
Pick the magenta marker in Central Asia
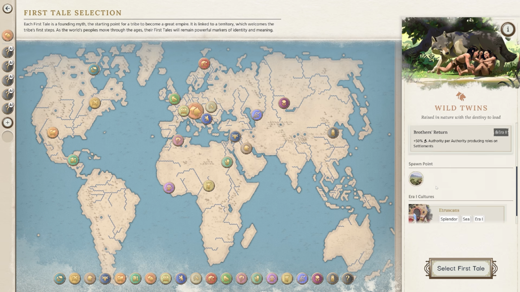[284, 103]
